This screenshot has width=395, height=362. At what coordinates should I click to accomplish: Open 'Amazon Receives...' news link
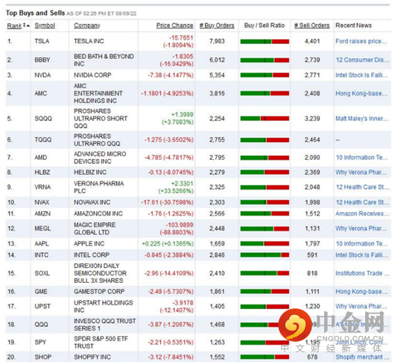[x=362, y=213]
